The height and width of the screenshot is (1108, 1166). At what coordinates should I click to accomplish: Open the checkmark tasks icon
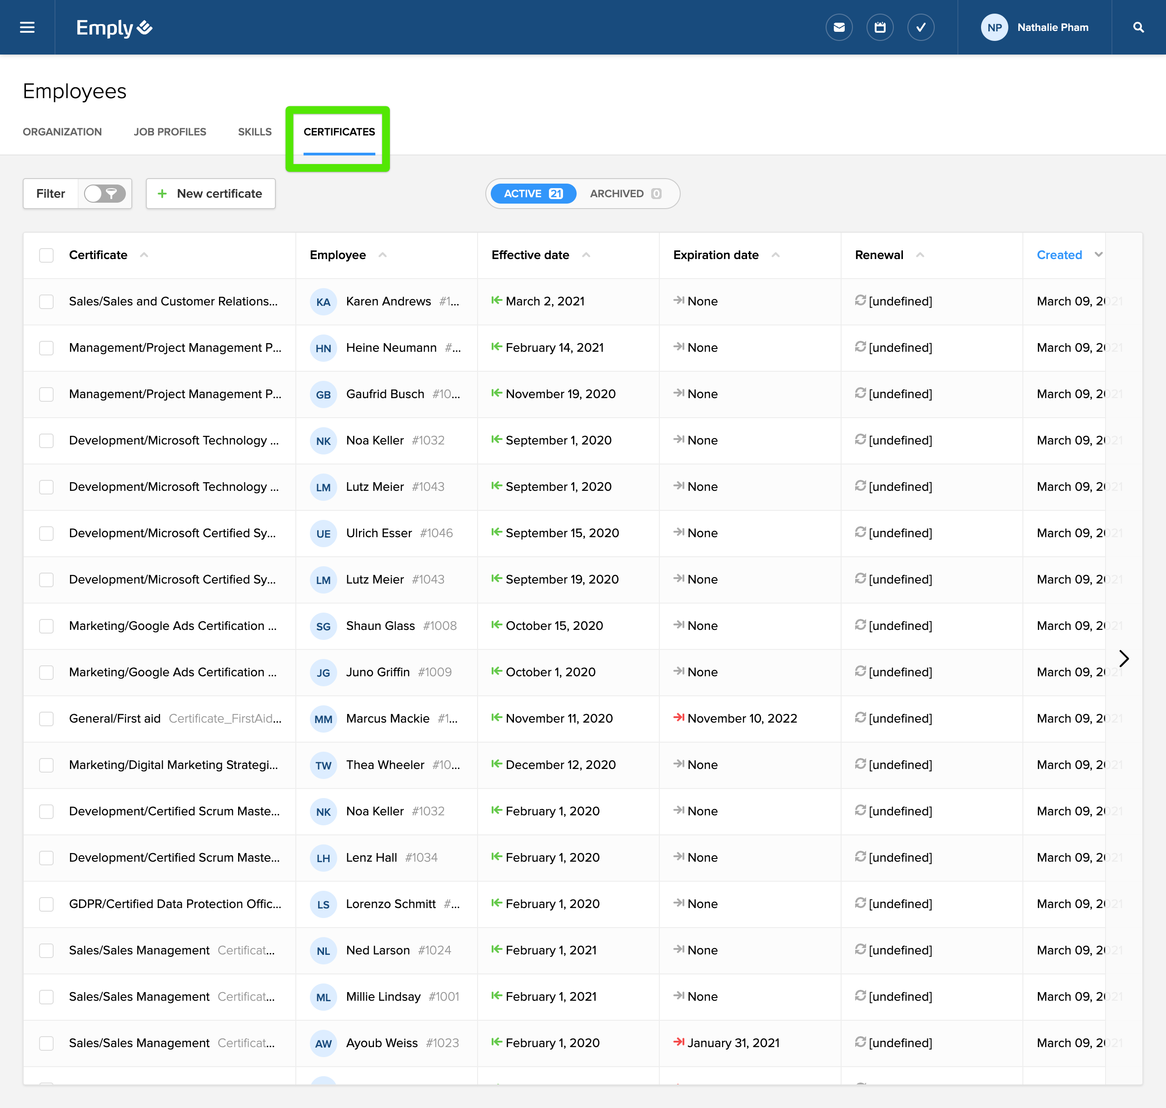click(921, 27)
